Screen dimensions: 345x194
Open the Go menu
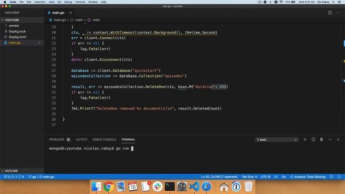point(59,2)
